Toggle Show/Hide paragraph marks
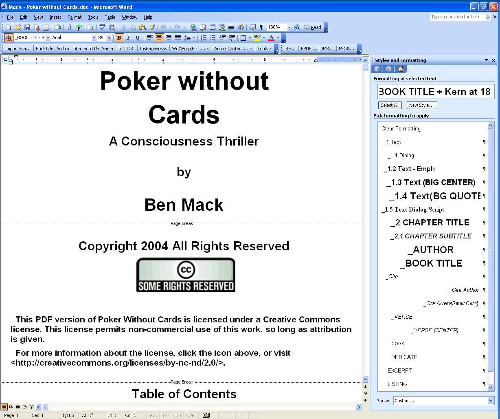This screenshot has height=419, width=500. click(x=262, y=27)
